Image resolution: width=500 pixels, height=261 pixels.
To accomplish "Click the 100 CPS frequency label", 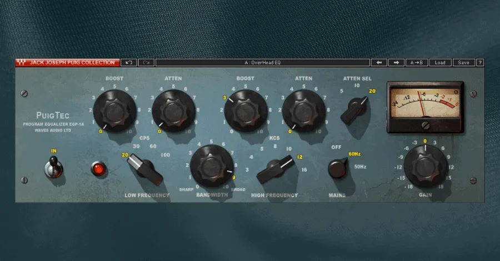I will (x=165, y=155).
